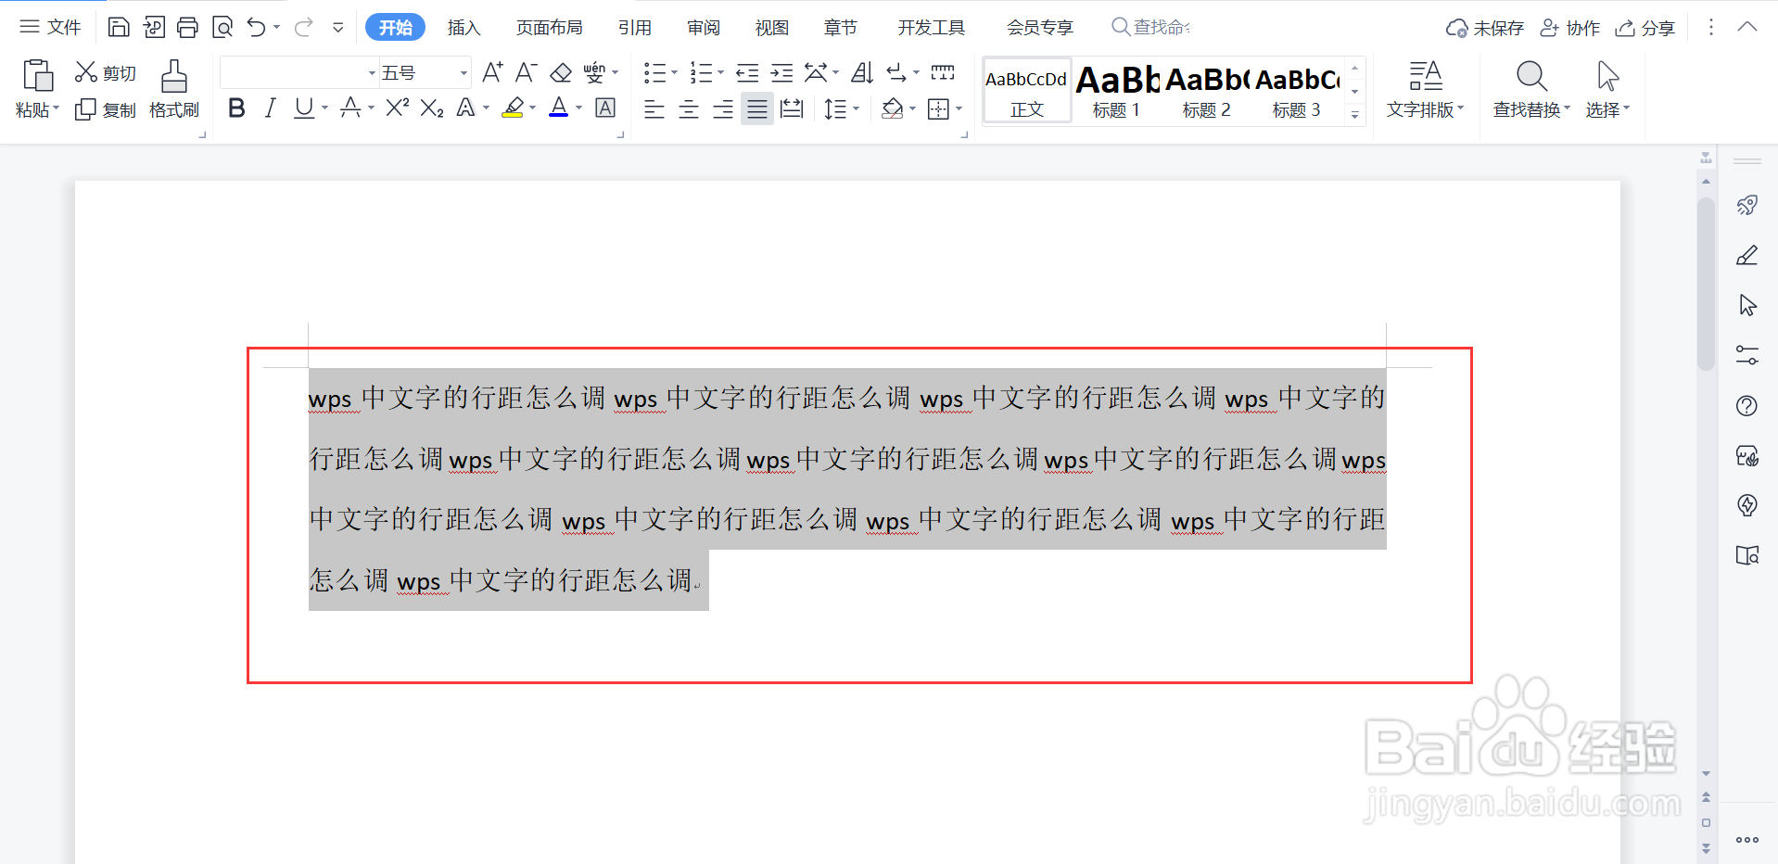The width and height of the screenshot is (1778, 864).
Task: Open the pen edit icon in right sidebar
Action: coord(1747,255)
